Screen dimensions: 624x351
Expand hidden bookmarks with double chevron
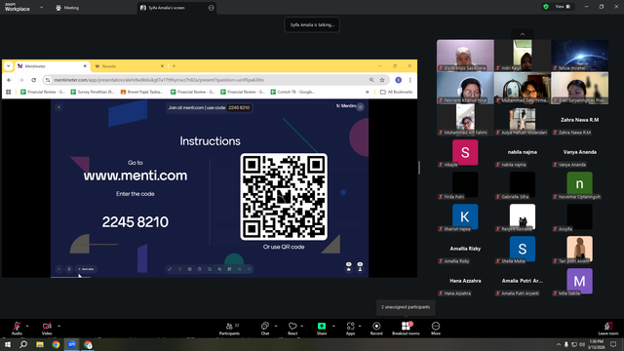tap(367, 92)
